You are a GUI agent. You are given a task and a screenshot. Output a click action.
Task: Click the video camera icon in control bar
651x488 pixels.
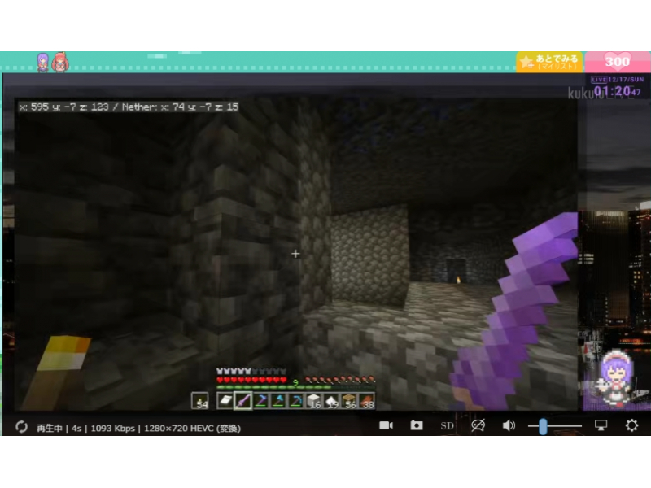tap(387, 425)
